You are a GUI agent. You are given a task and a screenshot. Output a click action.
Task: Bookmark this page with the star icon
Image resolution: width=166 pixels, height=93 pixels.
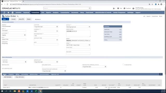pyautogui.click(x=152, y=4)
